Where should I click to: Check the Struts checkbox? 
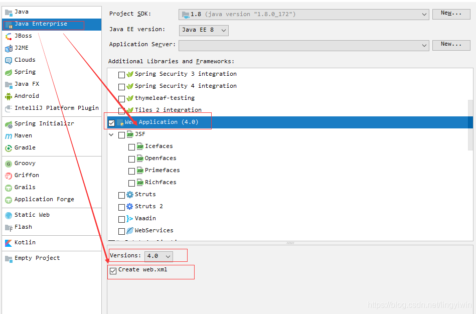[x=121, y=195]
